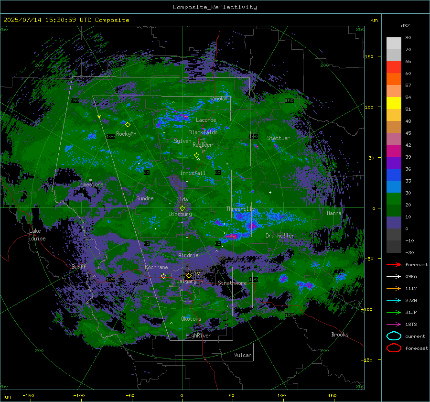Click the Blackfalds town label

[x=203, y=132]
